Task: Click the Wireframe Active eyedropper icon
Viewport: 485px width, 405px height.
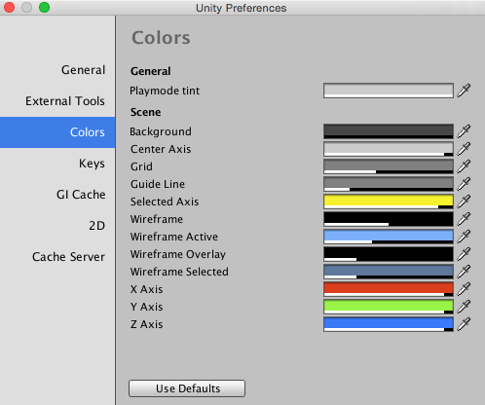Action: 464,237
